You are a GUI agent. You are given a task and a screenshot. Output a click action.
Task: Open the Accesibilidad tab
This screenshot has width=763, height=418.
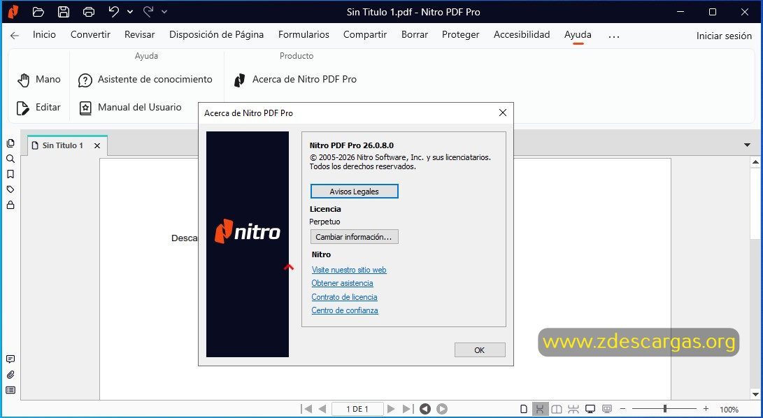point(522,34)
